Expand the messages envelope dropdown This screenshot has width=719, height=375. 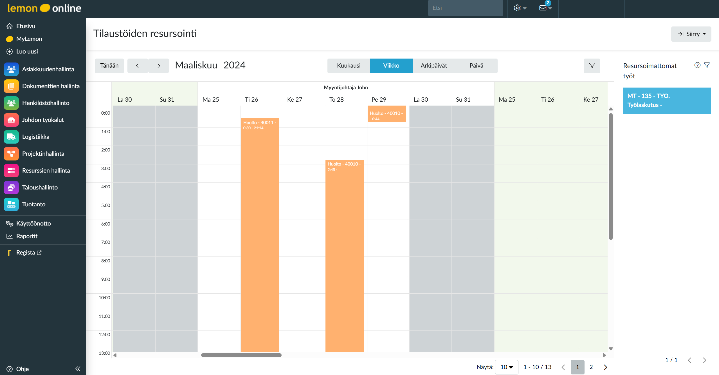point(545,8)
